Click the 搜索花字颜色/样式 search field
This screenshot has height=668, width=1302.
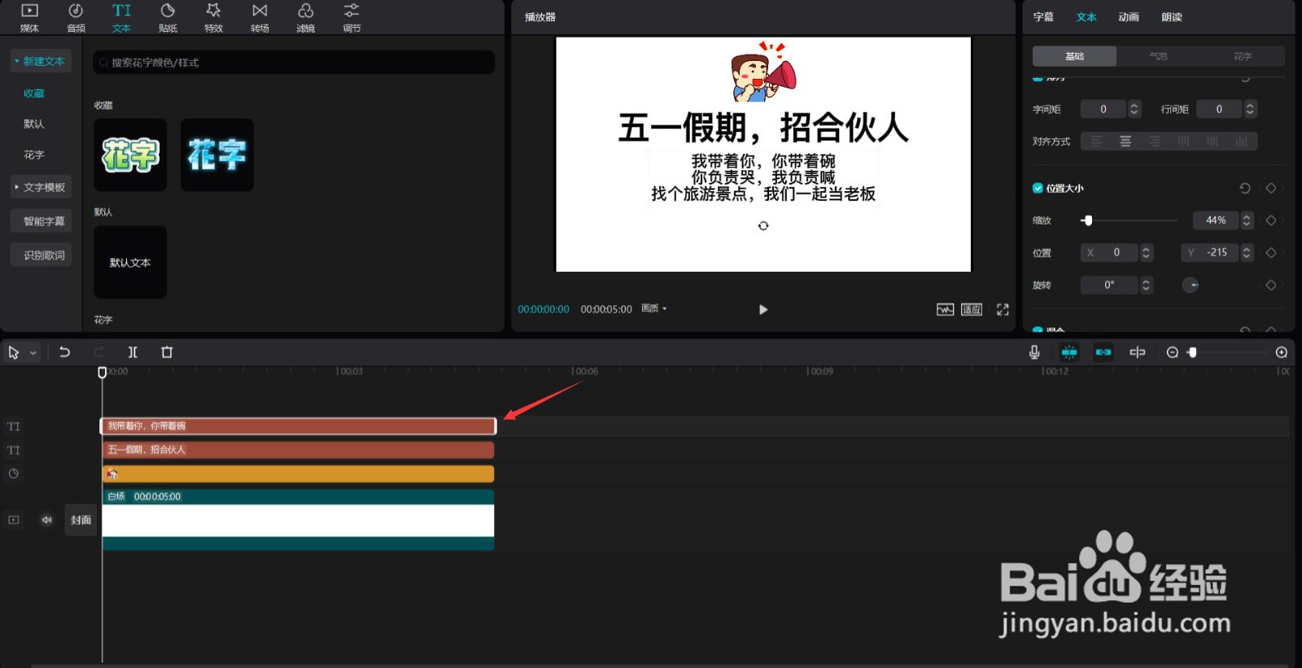(294, 63)
